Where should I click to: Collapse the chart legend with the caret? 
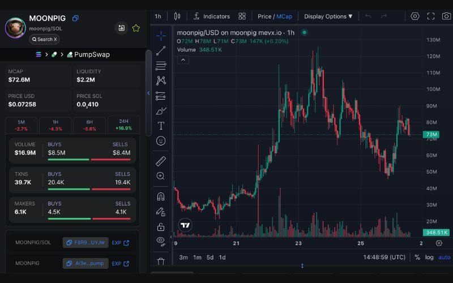click(x=183, y=60)
